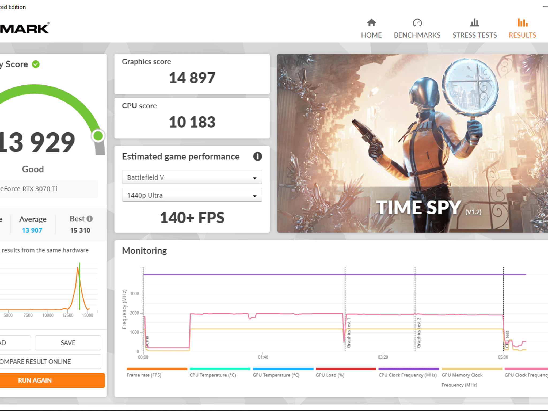Click the Graphics test 2 marker line
Viewport: 548px width, 411px height.
click(x=415, y=309)
